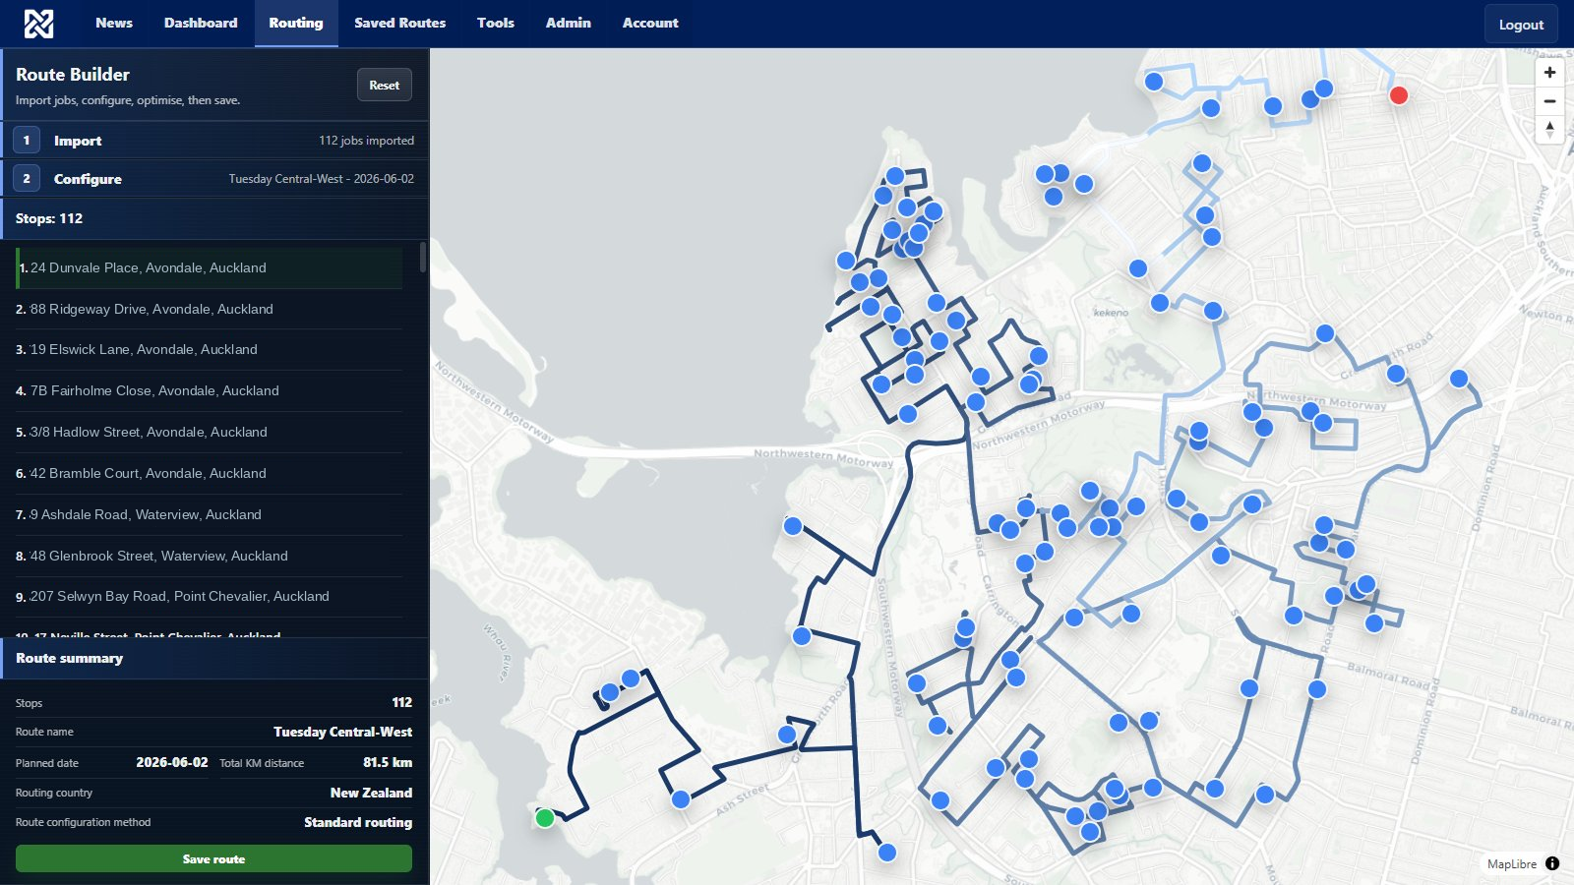Select the green start marker on map
The height and width of the screenshot is (885, 1574).
[x=545, y=818]
